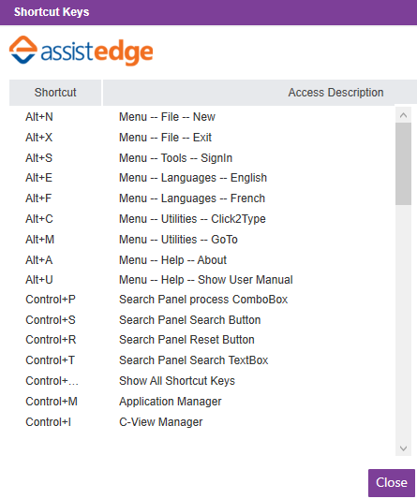417x499 pixels.
Task: Select the Show User Manual row
Action: [x=202, y=280]
